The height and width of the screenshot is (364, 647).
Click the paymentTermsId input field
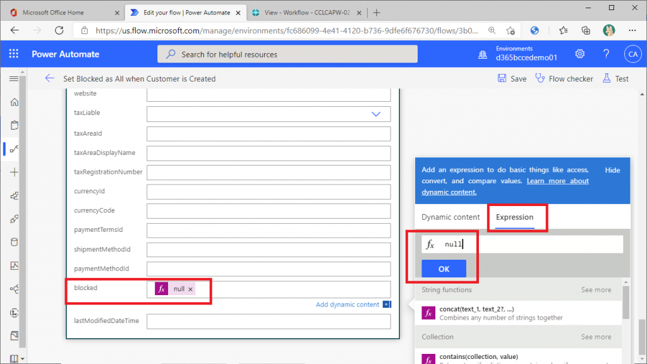coord(269,230)
